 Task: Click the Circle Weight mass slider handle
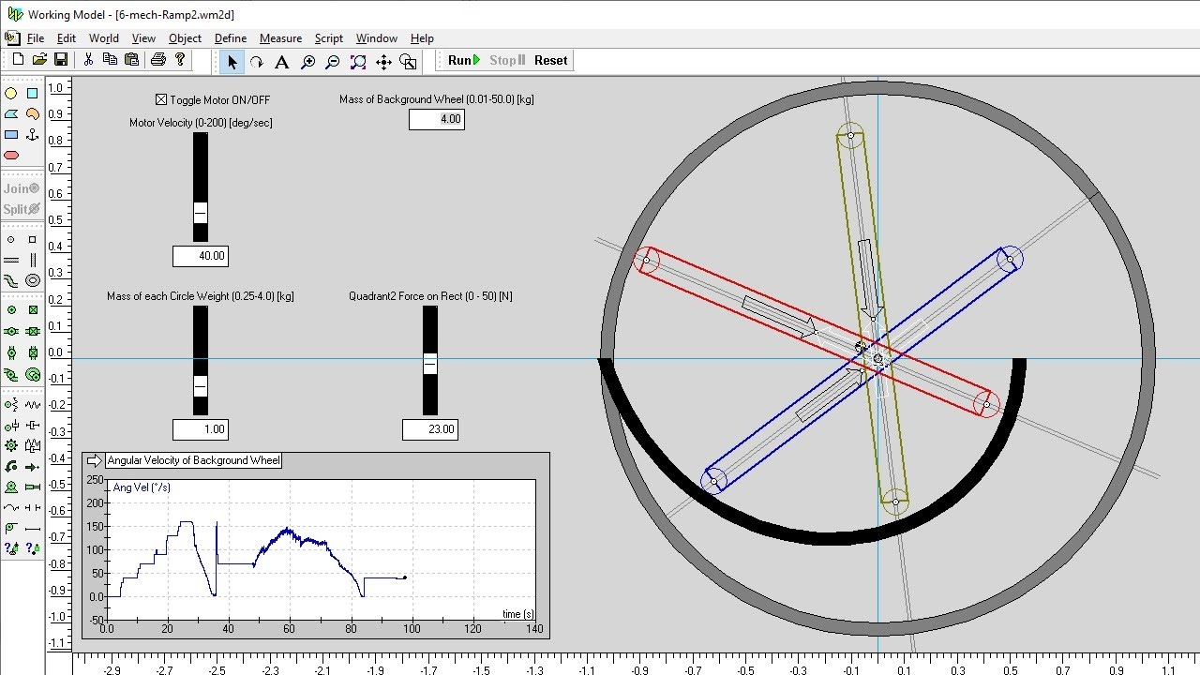tap(200, 385)
